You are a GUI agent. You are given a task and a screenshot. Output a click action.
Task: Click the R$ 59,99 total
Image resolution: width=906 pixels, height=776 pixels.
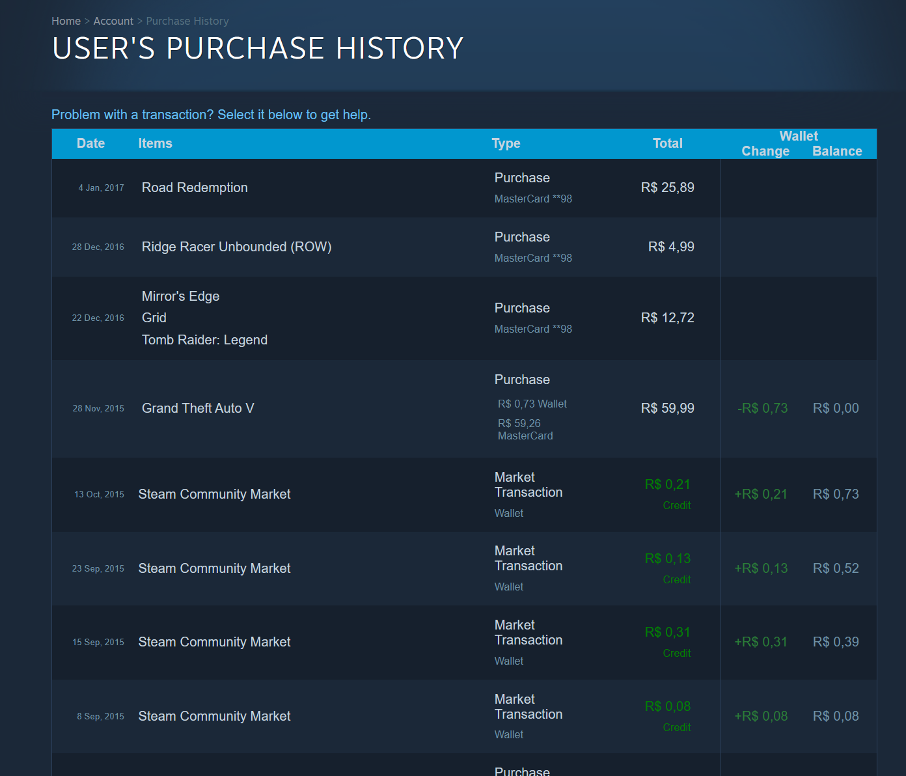[667, 408]
